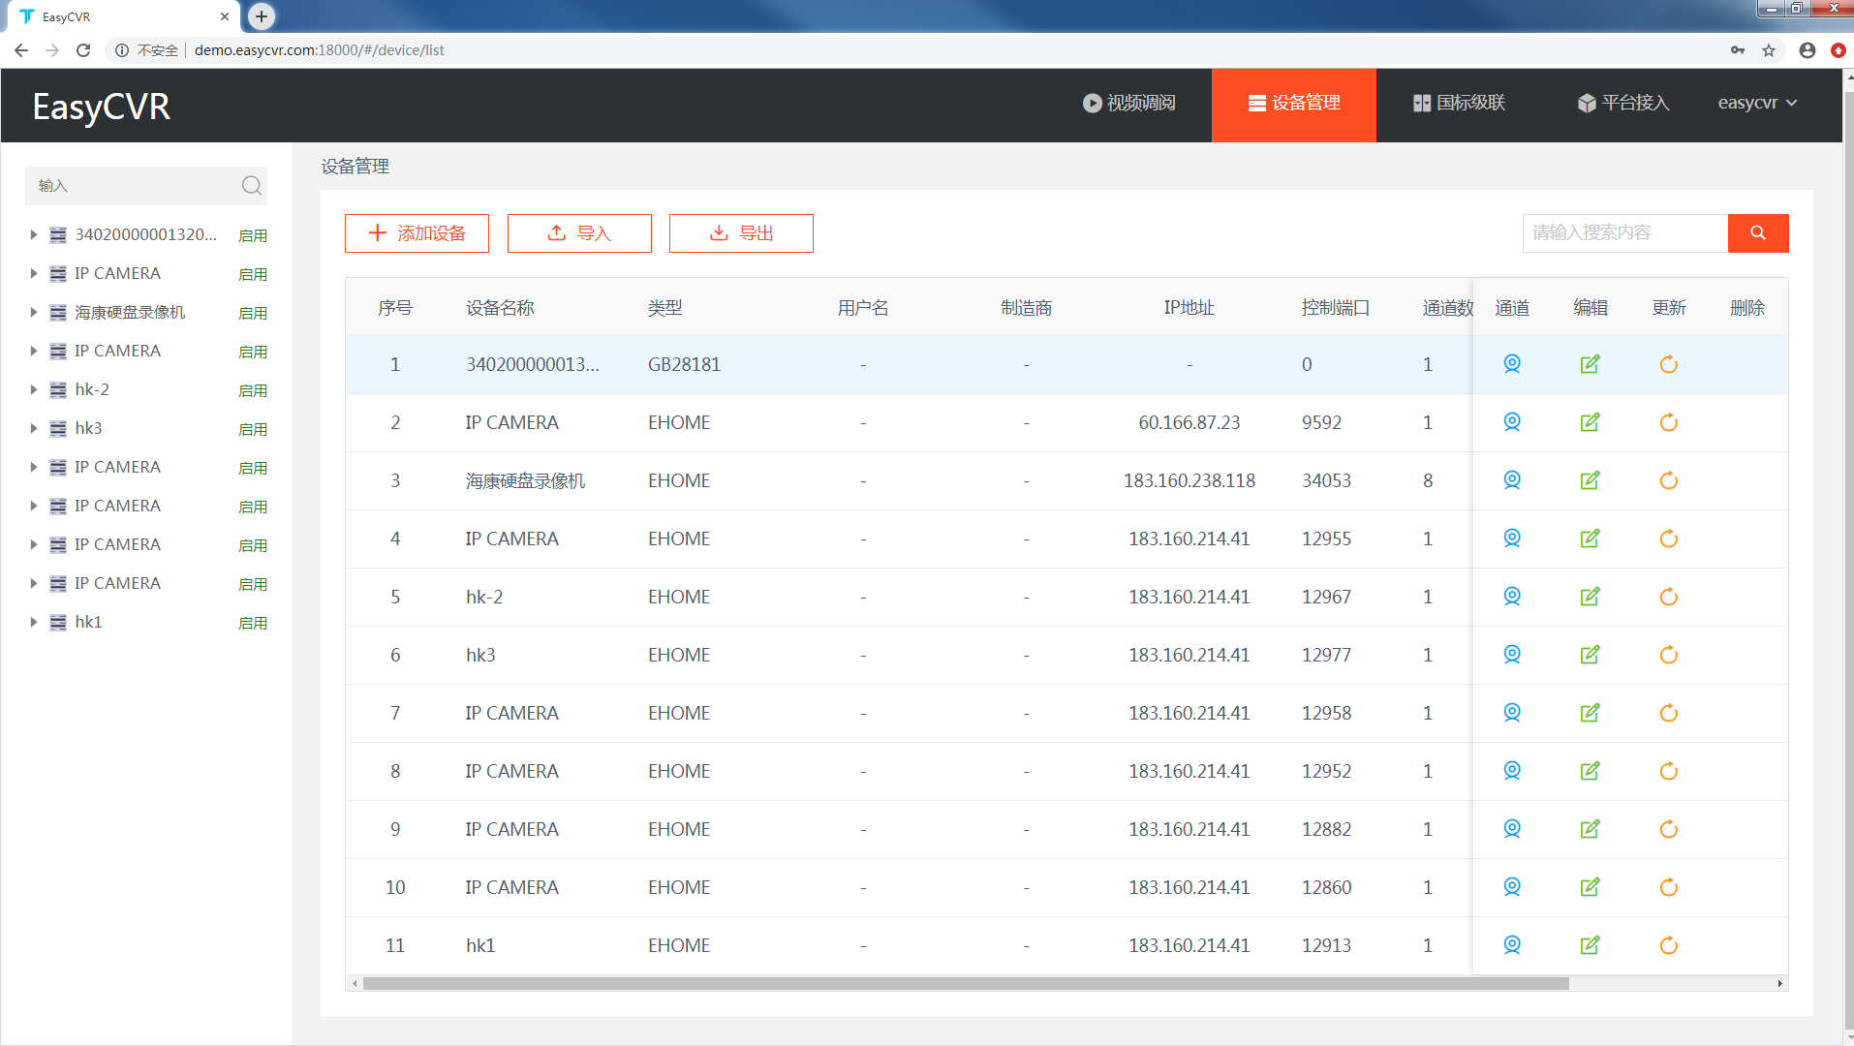Click the sidebar search magnifier icon

coord(252,185)
